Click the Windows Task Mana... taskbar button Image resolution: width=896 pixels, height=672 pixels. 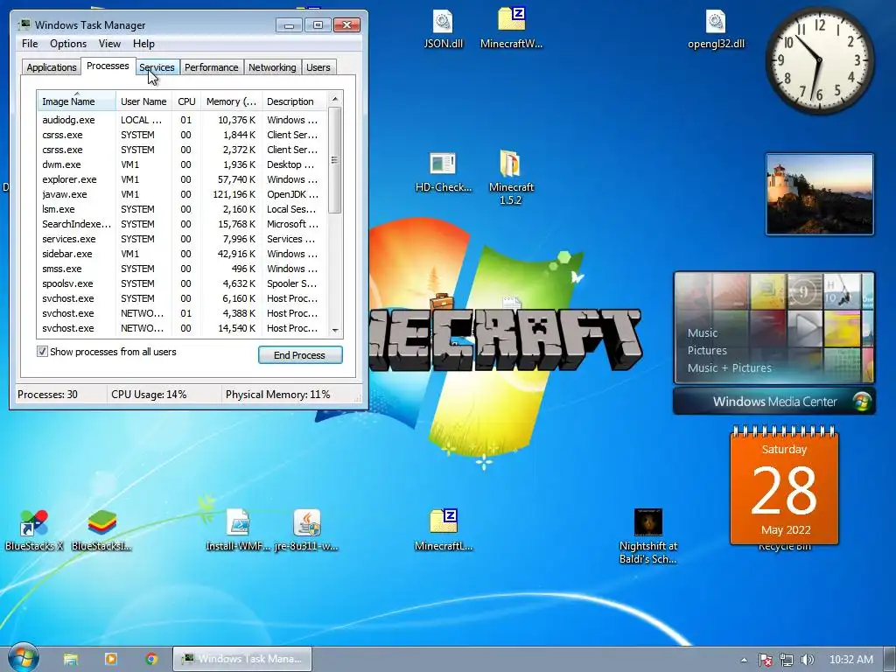click(x=242, y=659)
